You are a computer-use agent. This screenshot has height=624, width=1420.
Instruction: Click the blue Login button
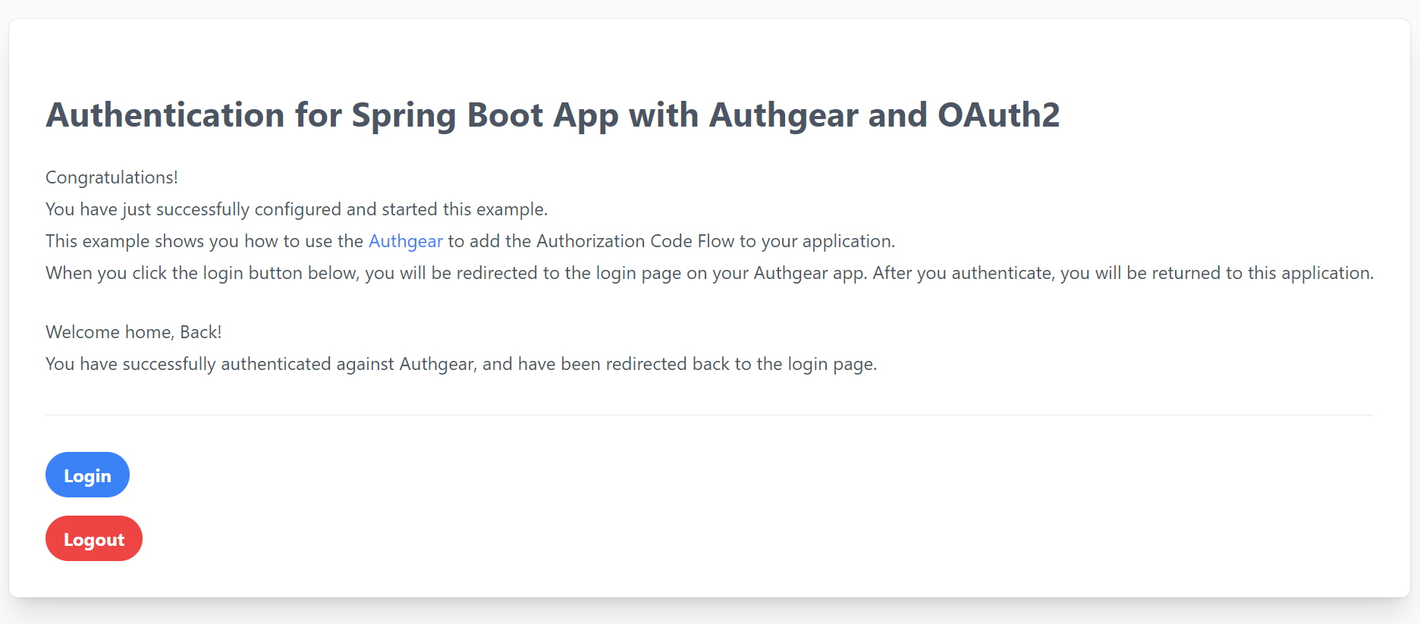87,475
